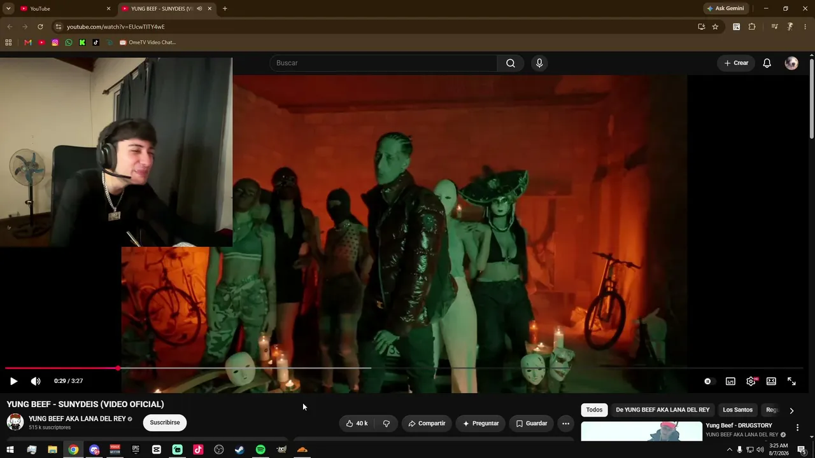Viewport: 815px width, 458px height.
Task: Click the Suscribirse button
Action: tap(165, 422)
